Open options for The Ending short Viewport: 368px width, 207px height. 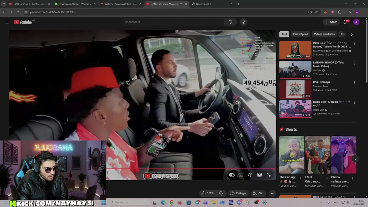pos(301,179)
